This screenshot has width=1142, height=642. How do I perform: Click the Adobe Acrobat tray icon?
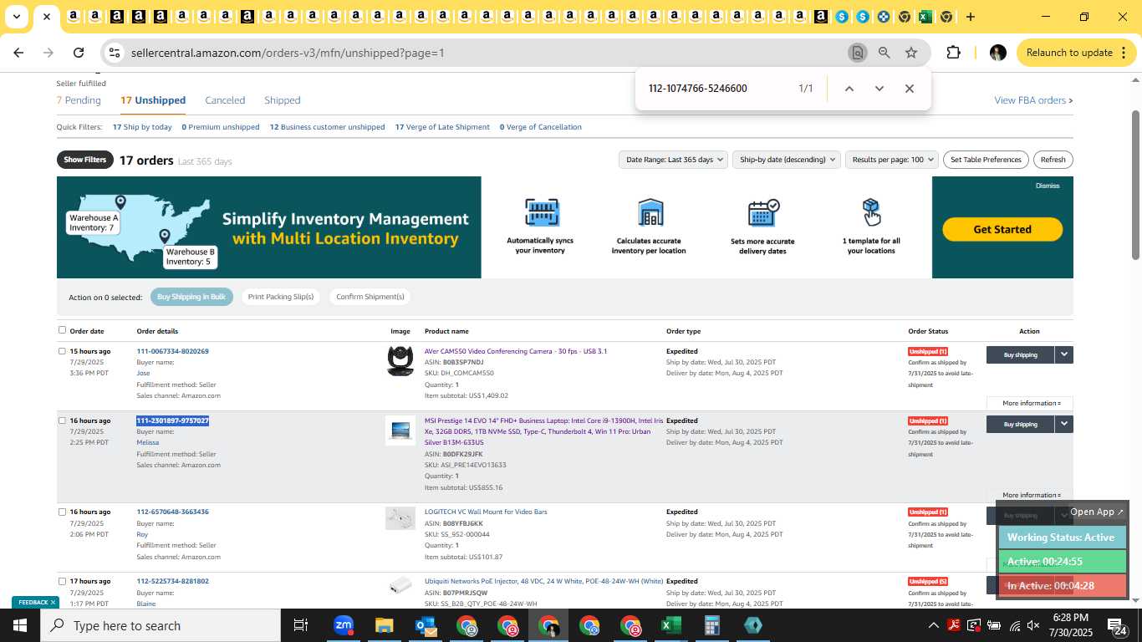click(953, 625)
